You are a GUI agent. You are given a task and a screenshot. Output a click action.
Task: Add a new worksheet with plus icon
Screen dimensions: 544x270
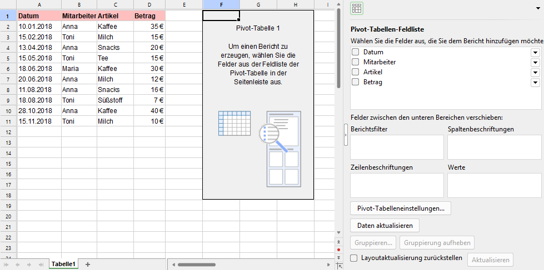pos(88,264)
